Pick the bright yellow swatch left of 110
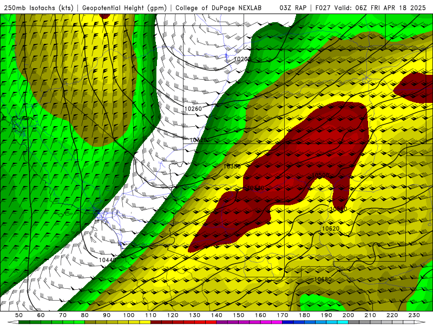The height and width of the screenshot is (325, 433). click(x=145, y=322)
